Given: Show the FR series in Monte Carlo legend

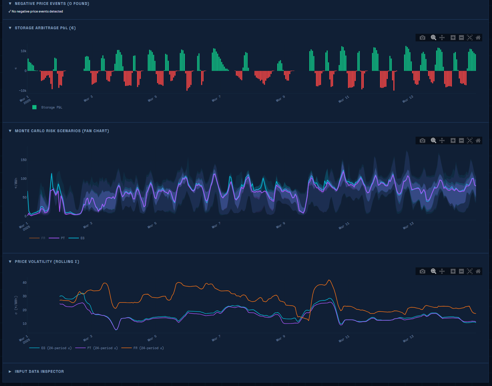Looking at the screenshot, I should [37, 238].
